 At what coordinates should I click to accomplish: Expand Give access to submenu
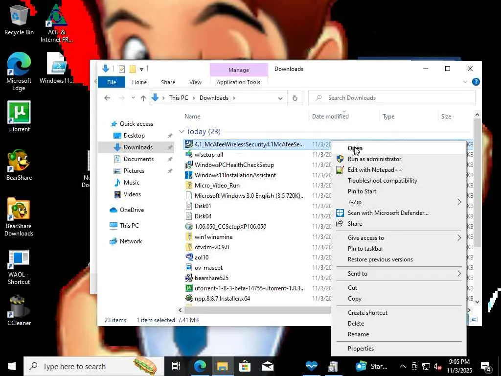(x=459, y=237)
